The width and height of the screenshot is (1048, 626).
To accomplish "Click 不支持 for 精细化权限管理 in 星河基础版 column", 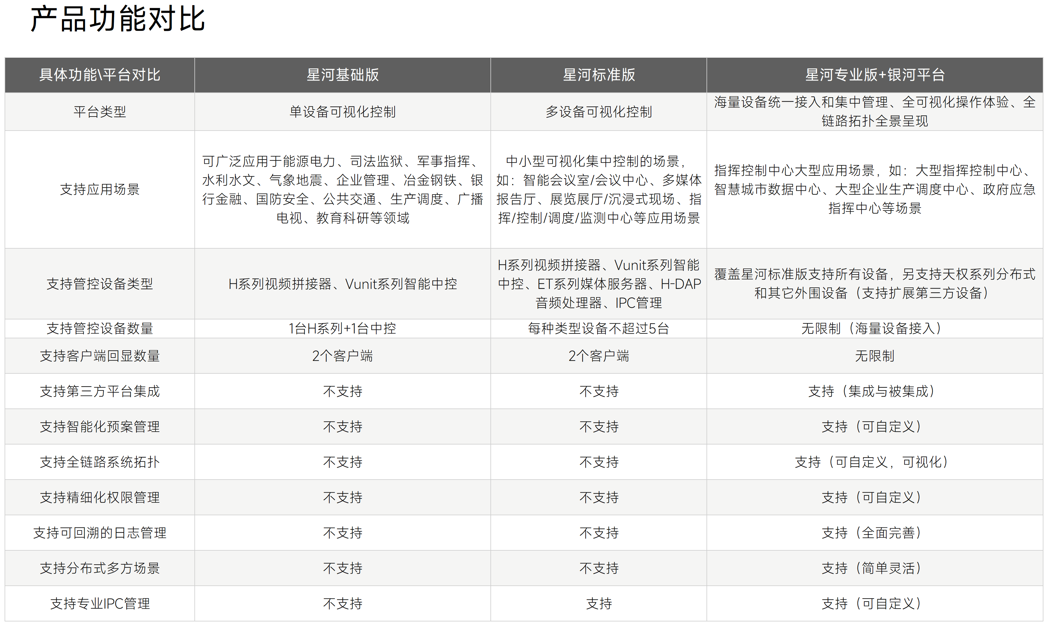I will pyautogui.click(x=343, y=498).
